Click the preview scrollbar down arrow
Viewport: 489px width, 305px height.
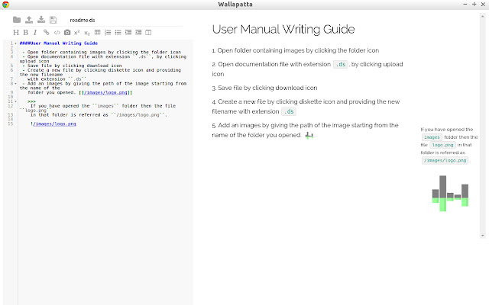coord(482,236)
